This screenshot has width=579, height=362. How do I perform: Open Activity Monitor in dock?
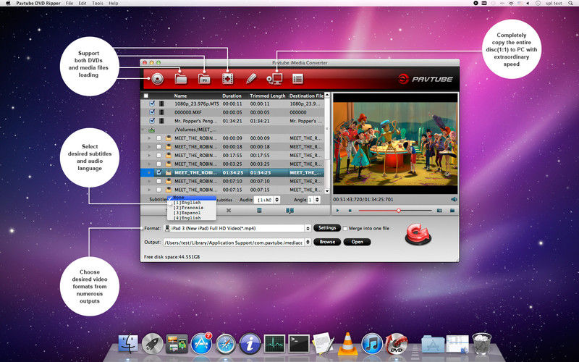[274, 343]
